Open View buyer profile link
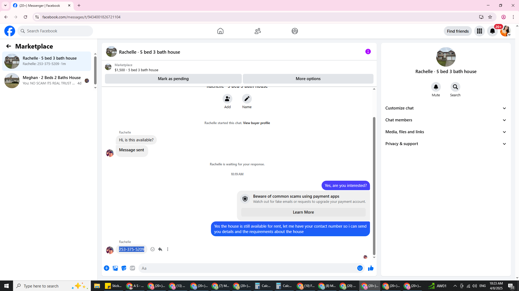Image resolution: width=519 pixels, height=291 pixels. coord(256,123)
